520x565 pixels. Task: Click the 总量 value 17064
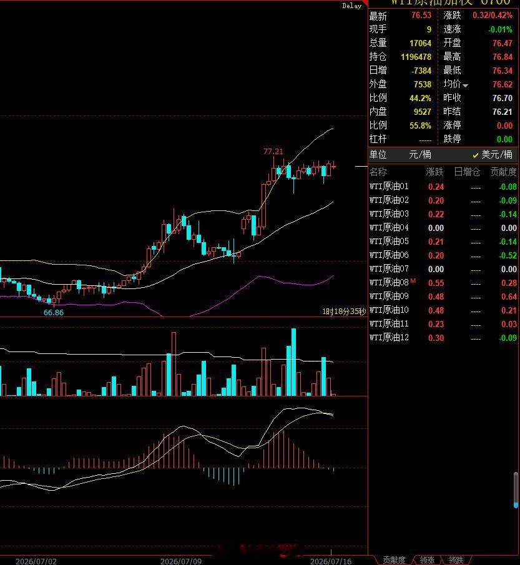420,43
